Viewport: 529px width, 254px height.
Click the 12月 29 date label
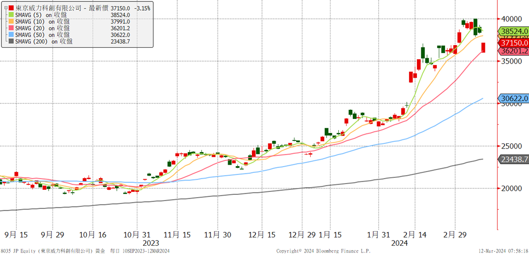(x=301, y=234)
